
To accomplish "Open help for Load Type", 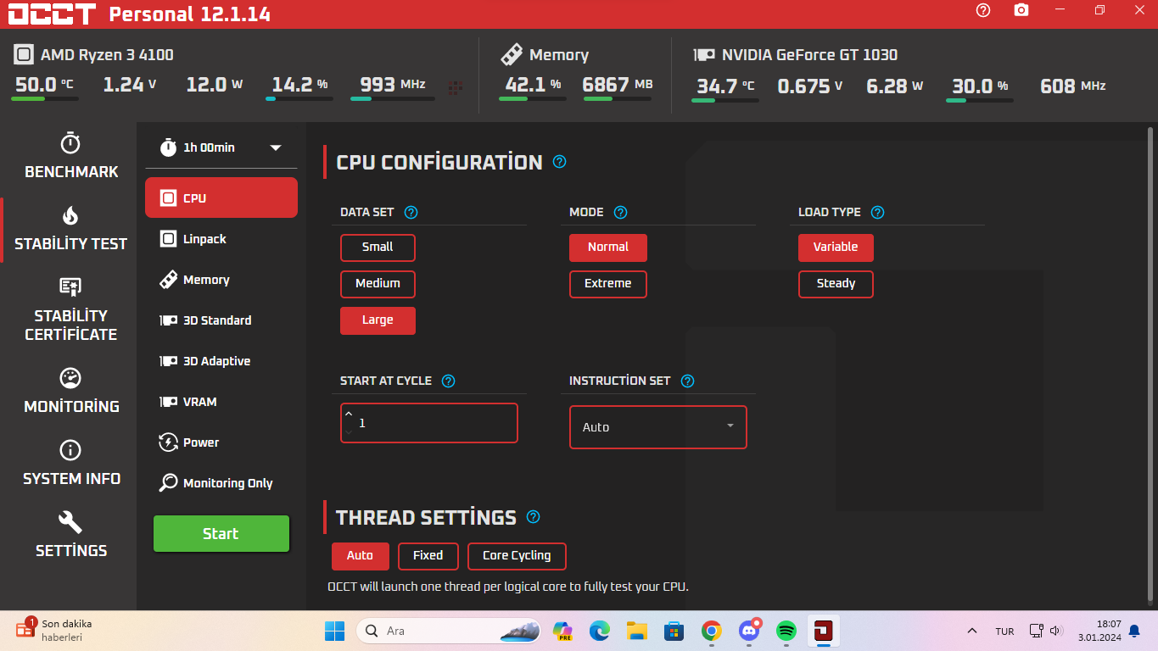I will click(878, 213).
